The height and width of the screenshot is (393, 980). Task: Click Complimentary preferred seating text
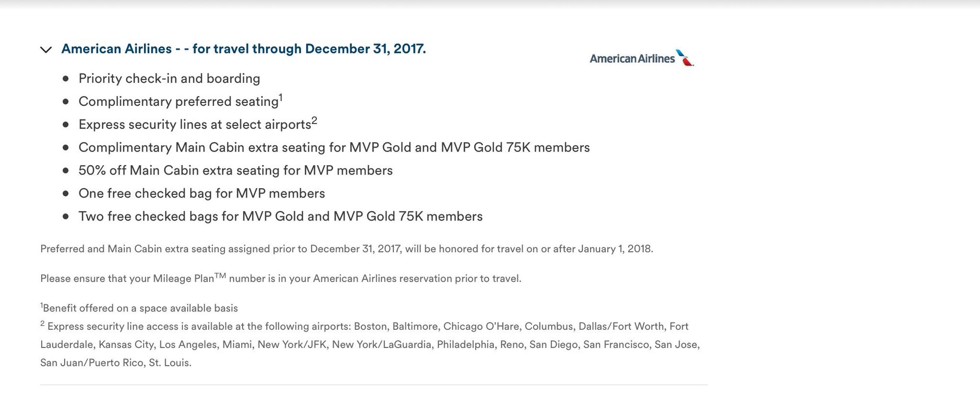178,101
